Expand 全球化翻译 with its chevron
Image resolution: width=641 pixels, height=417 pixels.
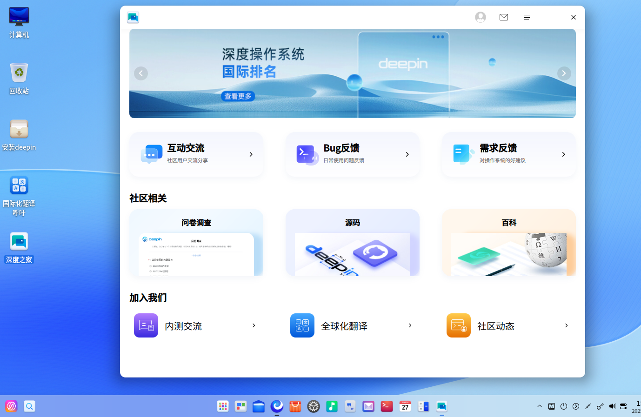410,325
